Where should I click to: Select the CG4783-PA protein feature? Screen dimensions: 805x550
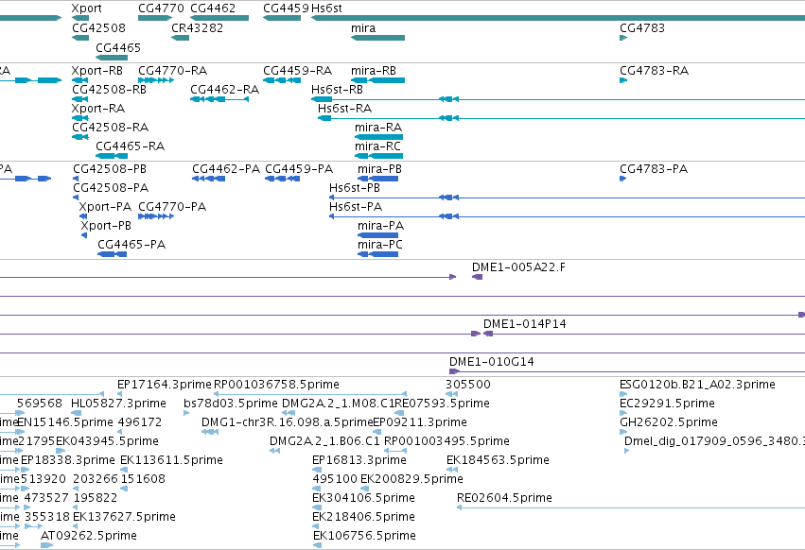point(622,179)
